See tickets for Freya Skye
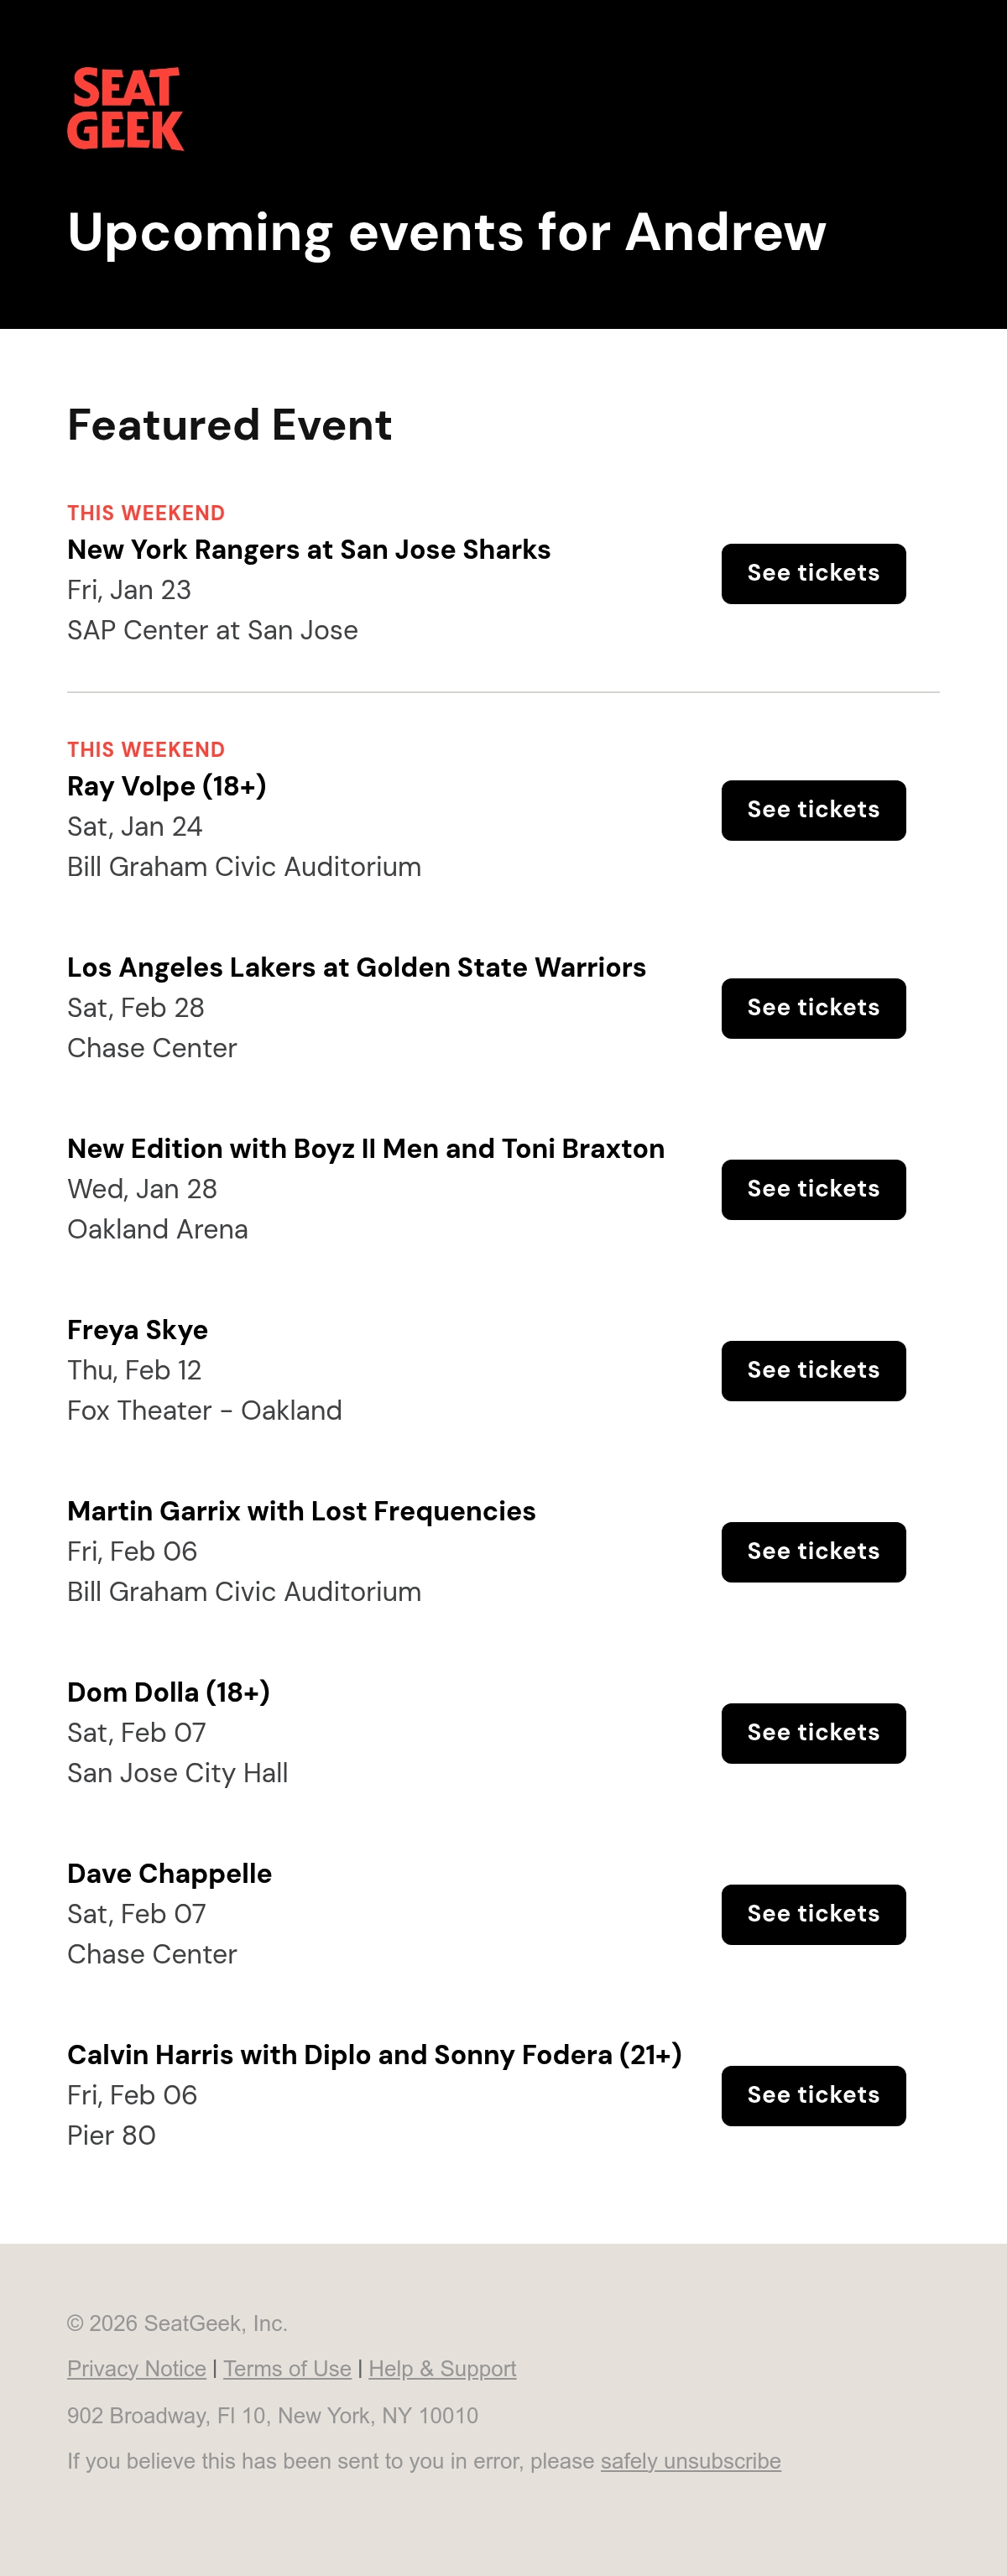The height and width of the screenshot is (2576, 1007). point(813,1371)
